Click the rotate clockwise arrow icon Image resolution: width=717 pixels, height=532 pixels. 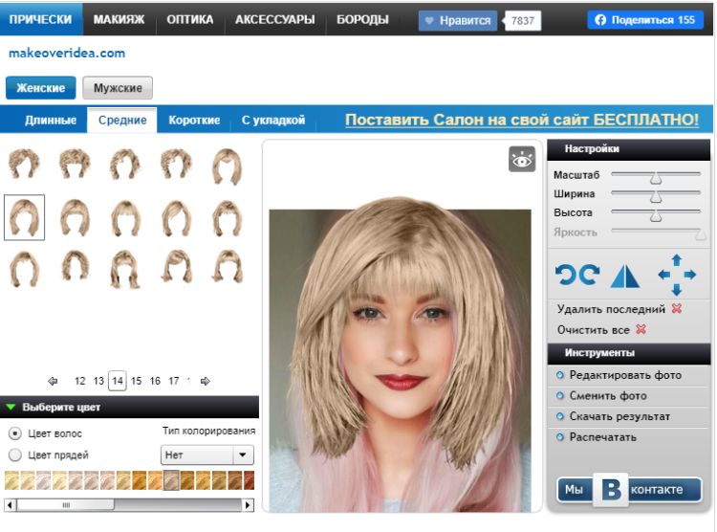(590, 276)
